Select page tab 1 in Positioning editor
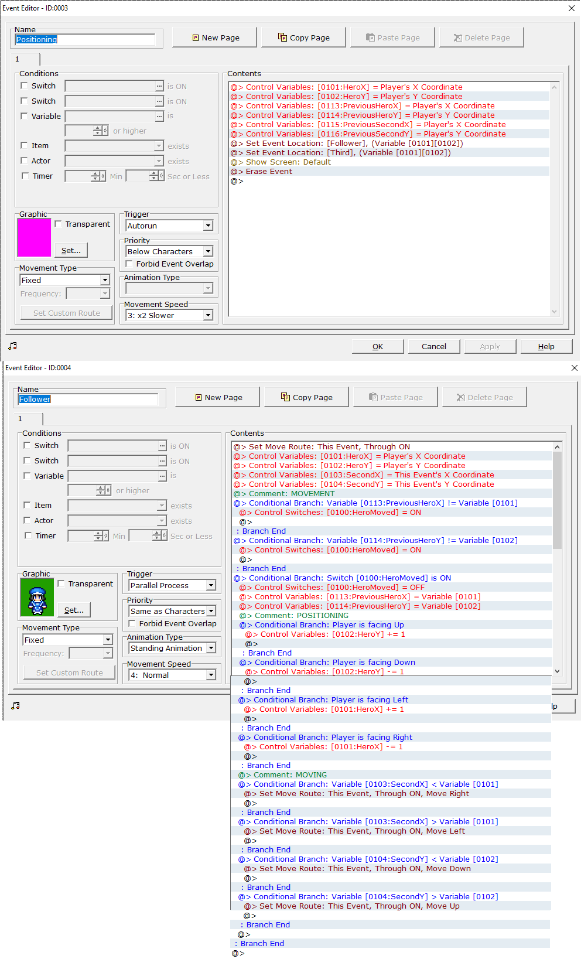 click(x=25, y=59)
